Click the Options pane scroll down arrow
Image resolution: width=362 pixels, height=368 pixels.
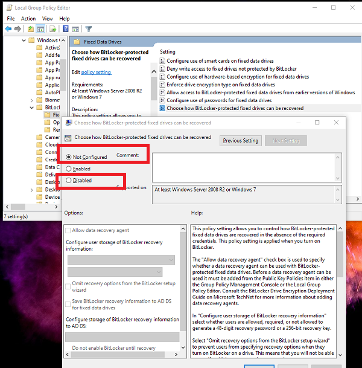tap(183, 347)
